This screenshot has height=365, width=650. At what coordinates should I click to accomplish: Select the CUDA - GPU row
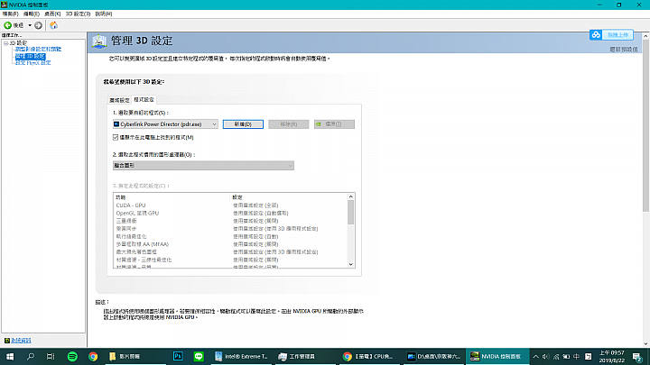point(231,205)
